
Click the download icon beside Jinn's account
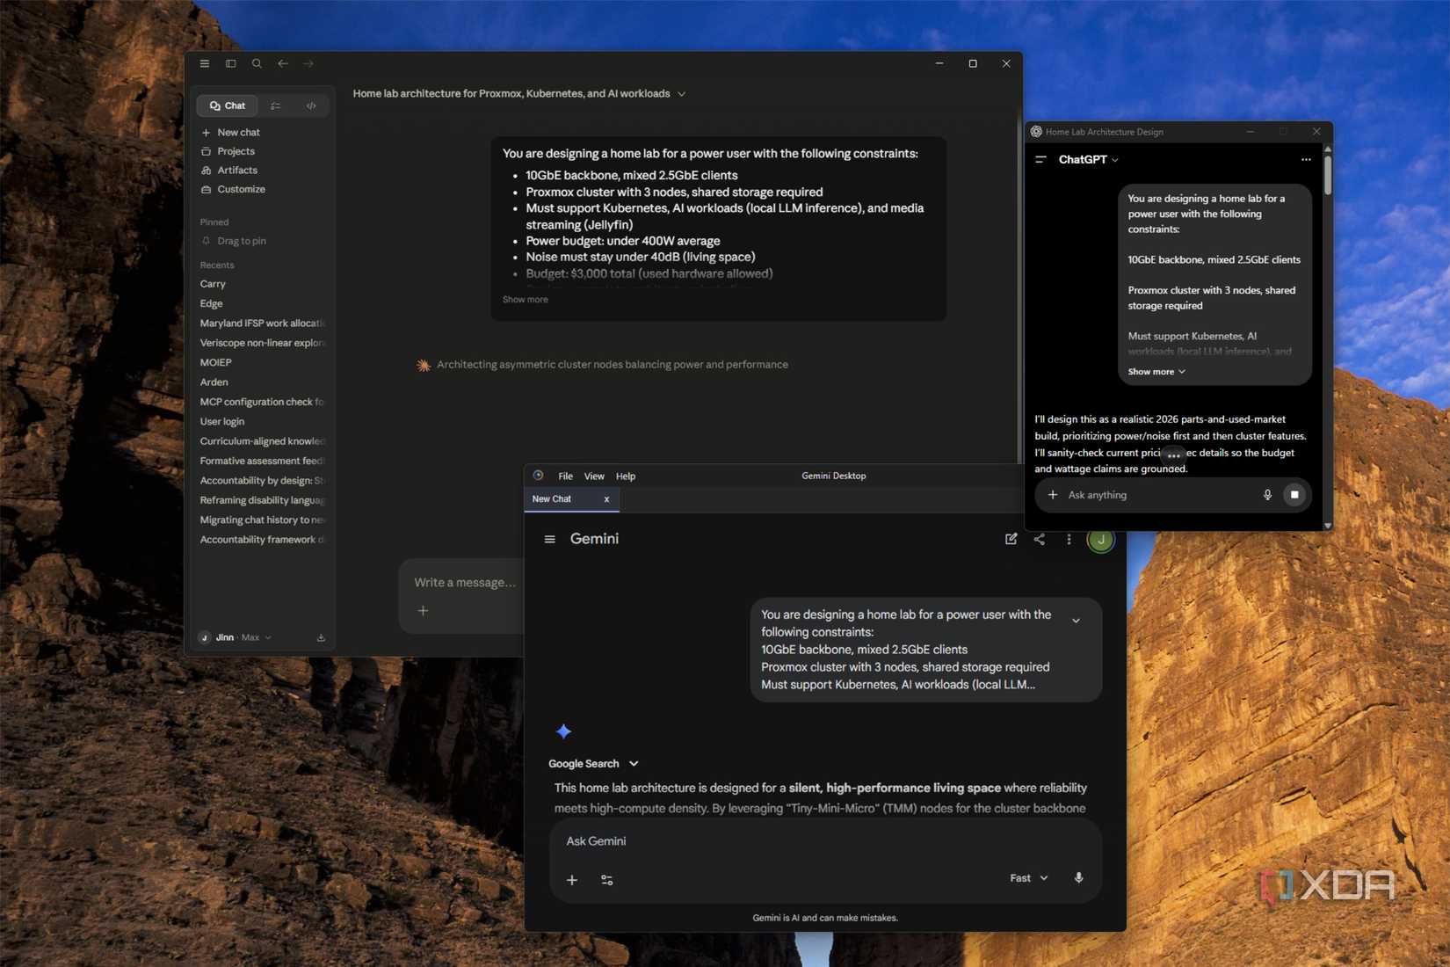click(x=321, y=637)
